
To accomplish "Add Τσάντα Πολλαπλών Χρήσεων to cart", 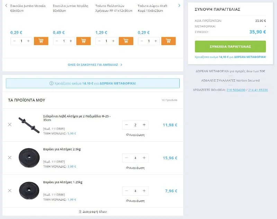I will 126,41.
